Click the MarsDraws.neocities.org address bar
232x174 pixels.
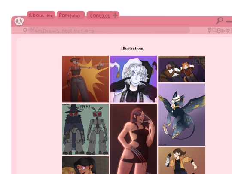(109, 31)
